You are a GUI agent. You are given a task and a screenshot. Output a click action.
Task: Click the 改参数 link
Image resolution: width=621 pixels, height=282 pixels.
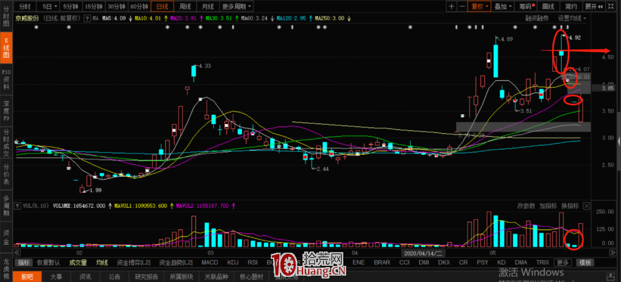click(x=526, y=205)
